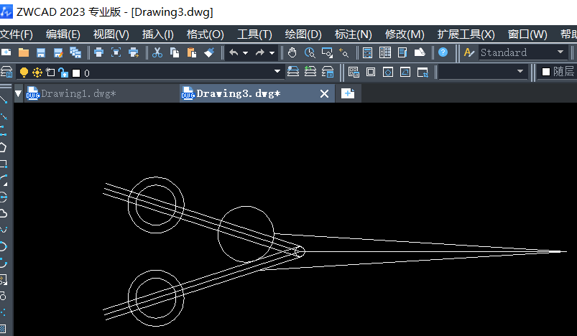The height and width of the screenshot is (336, 577).
Task: Click the Cut scissors icon
Action: [x=157, y=52]
